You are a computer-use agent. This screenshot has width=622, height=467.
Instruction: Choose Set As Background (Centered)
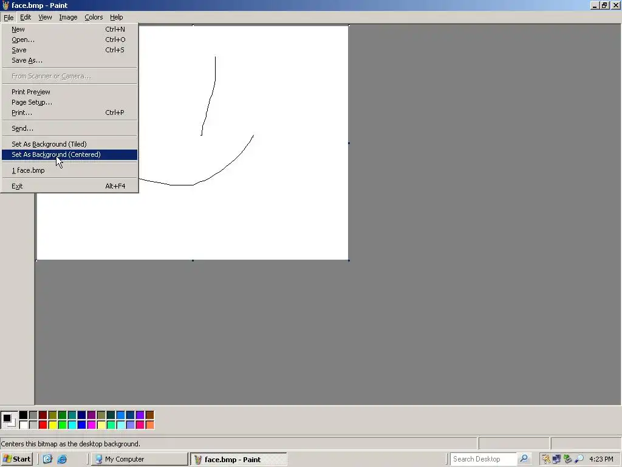click(x=69, y=154)
